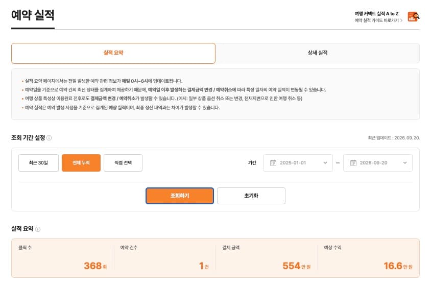Screen dimensions: 430x286
Task: Expand the 2025-01-01 start date dropdown arrow
Action: 325,162
